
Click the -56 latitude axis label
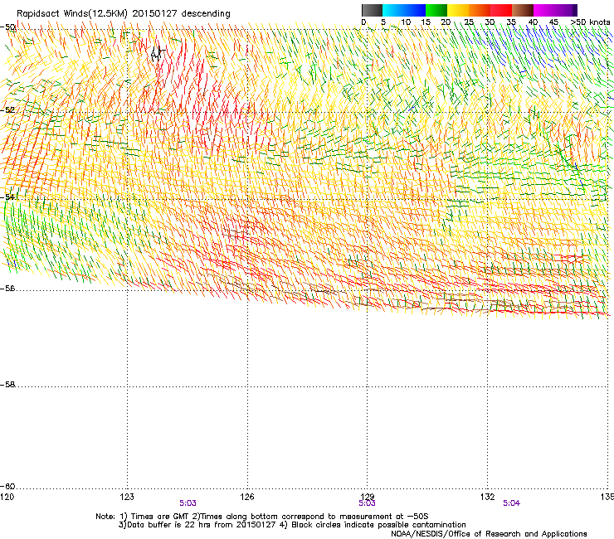coord(7,289)
